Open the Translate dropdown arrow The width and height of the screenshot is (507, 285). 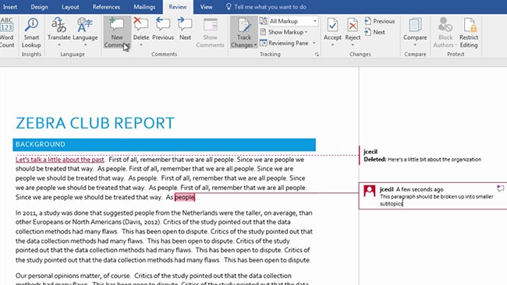click(58, 45)
